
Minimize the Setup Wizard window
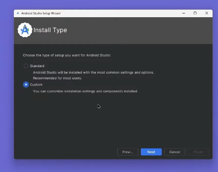click(x=184, y=13)
